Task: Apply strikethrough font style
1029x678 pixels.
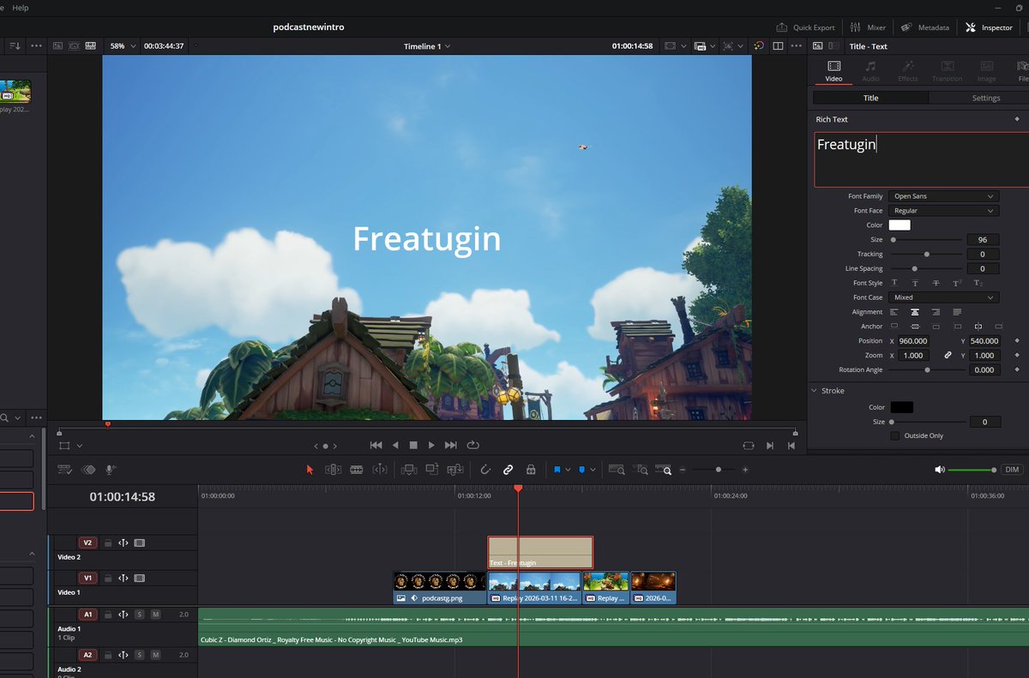Action: 936,283
